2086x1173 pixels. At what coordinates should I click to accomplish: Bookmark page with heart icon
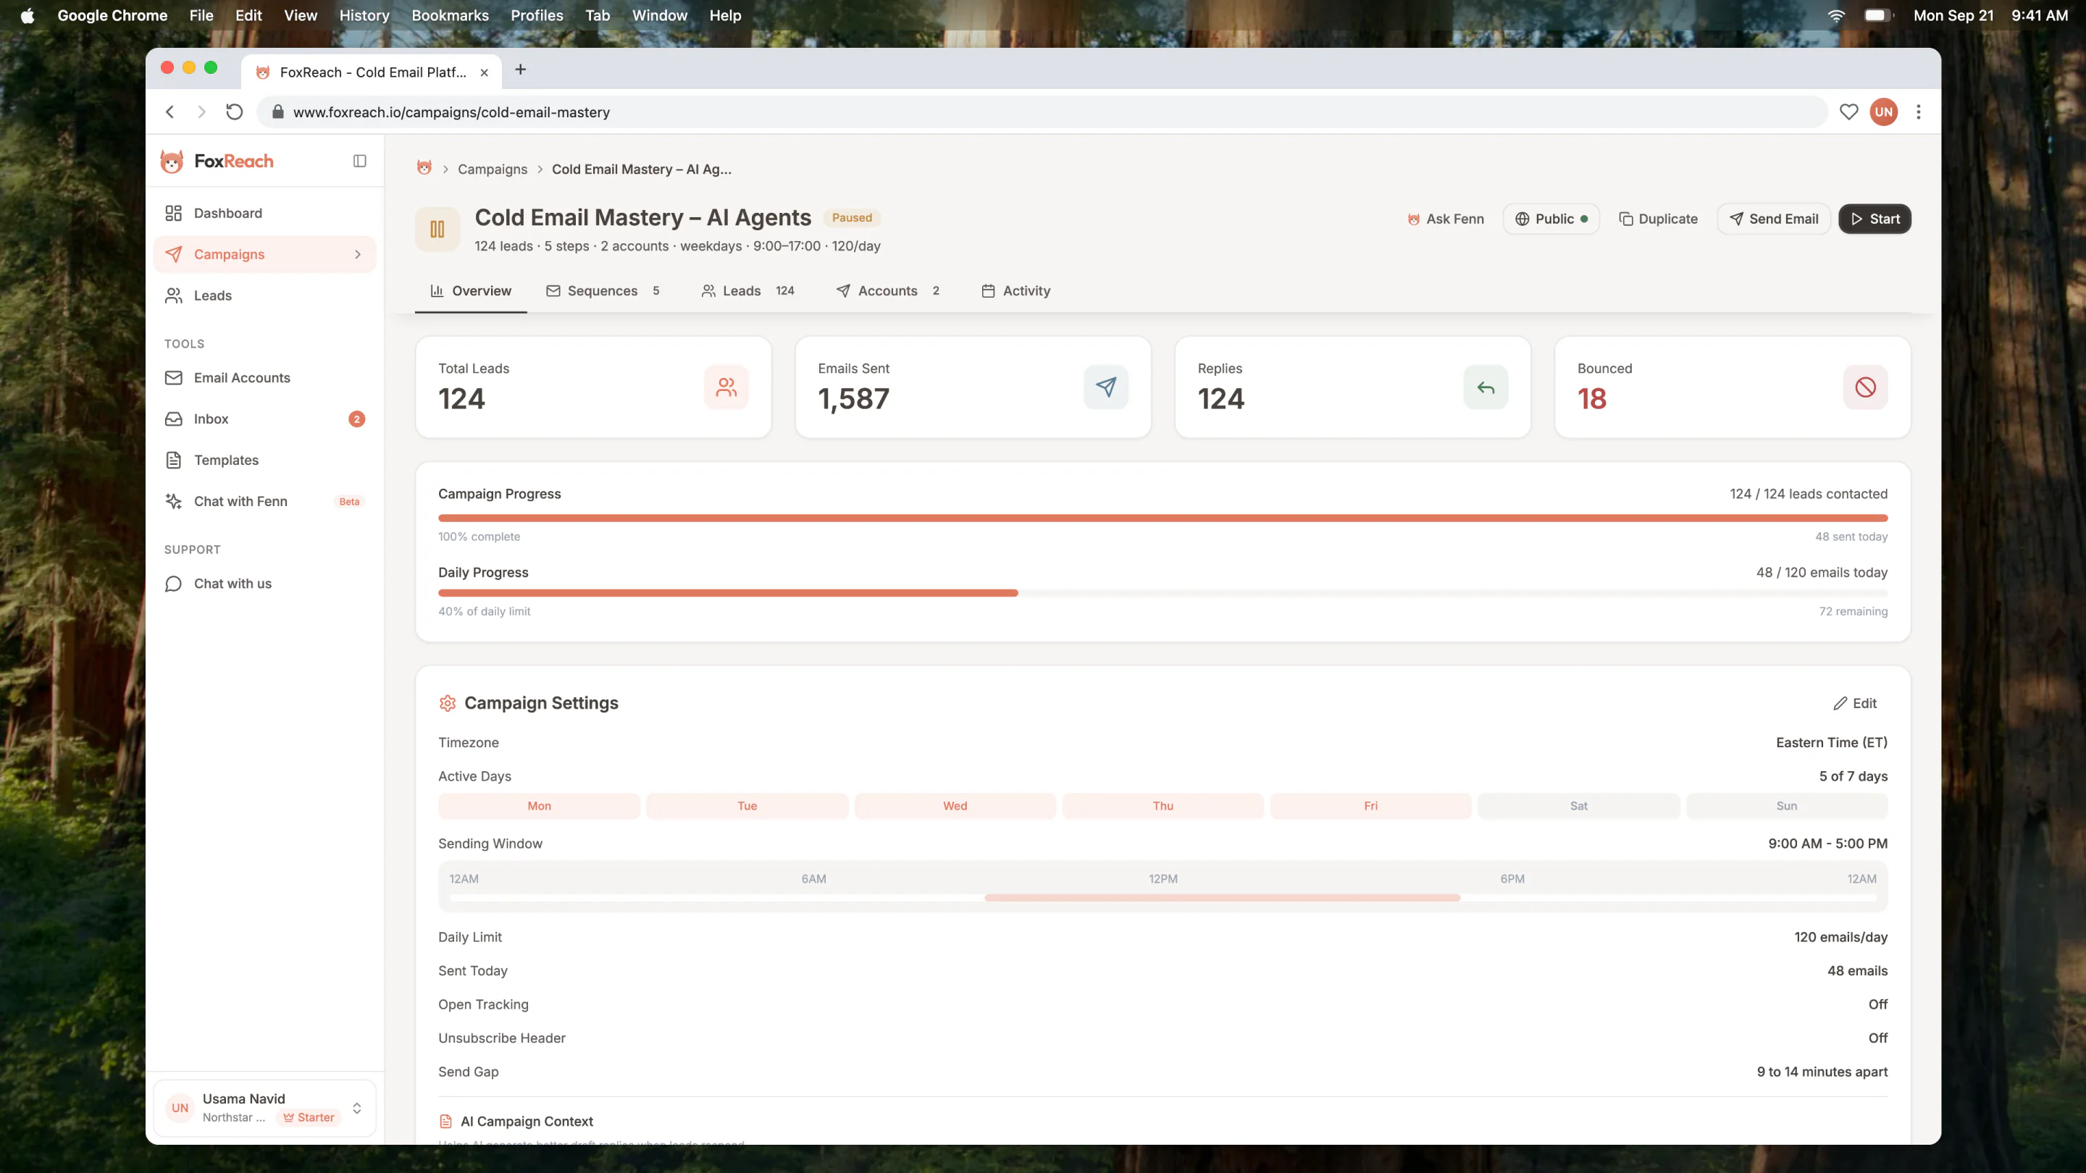coord(1848,112)
